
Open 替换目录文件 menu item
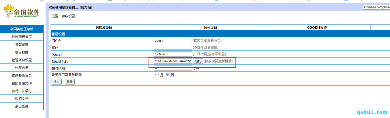pos(22,83)
